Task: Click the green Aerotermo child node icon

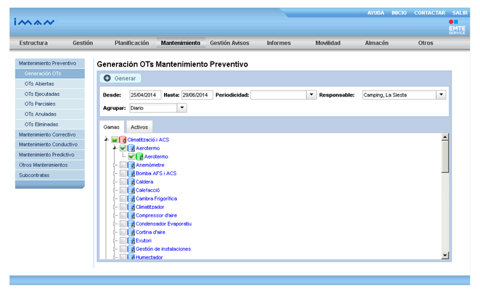Action: (139, 156)
